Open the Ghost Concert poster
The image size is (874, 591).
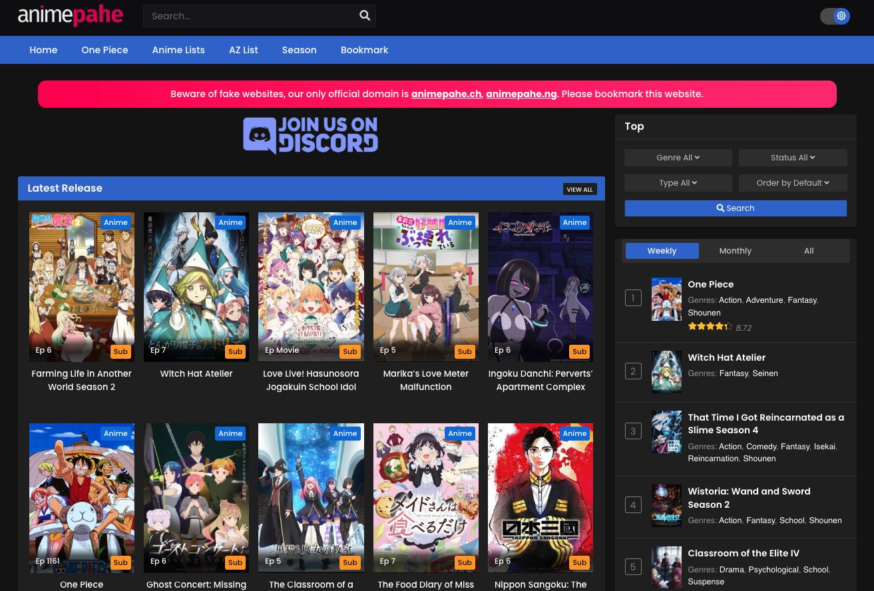196,498
